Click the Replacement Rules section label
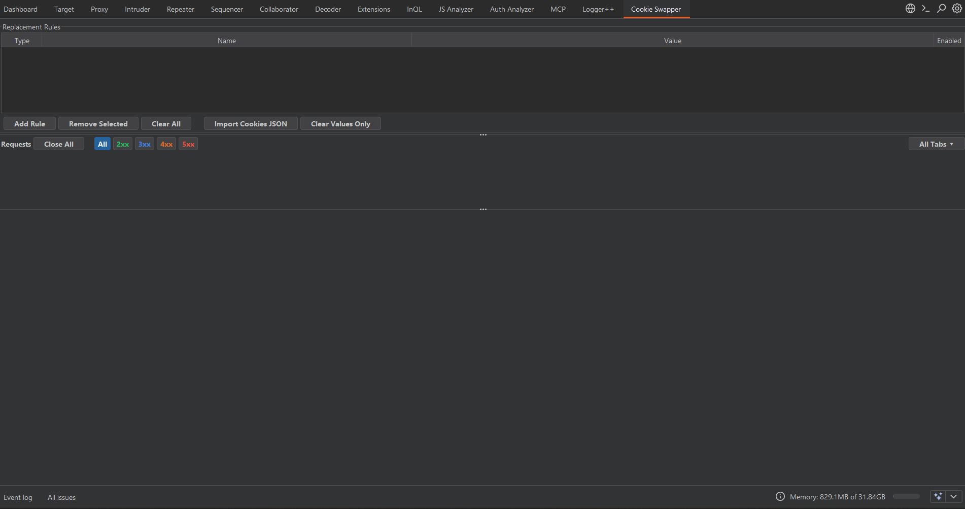 click(x=31, y=27)
